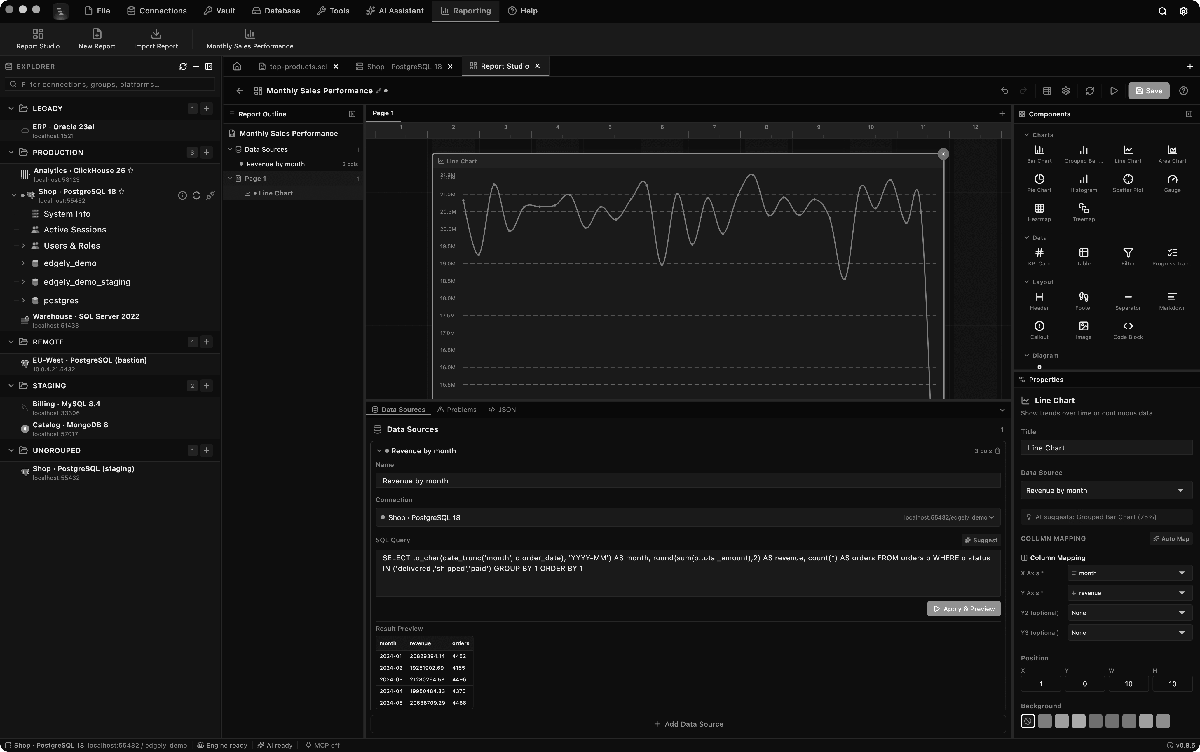Collapse the Report Outline panel
Viewport: 1200px width, 752px height.
[x=352, y=114]
